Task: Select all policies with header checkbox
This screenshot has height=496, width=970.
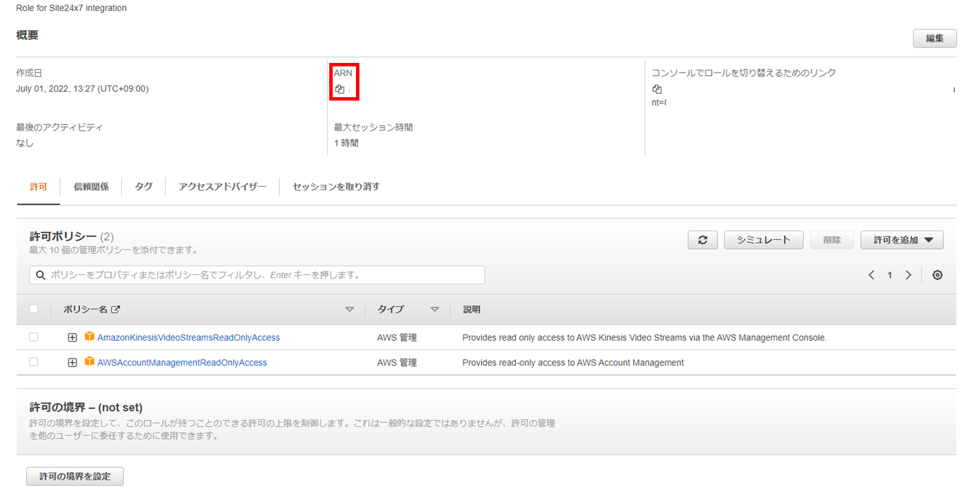Action: pos(34,309)
